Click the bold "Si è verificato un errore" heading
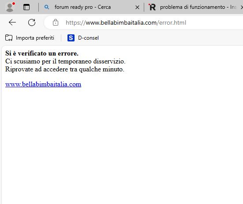 coord(42,53)
